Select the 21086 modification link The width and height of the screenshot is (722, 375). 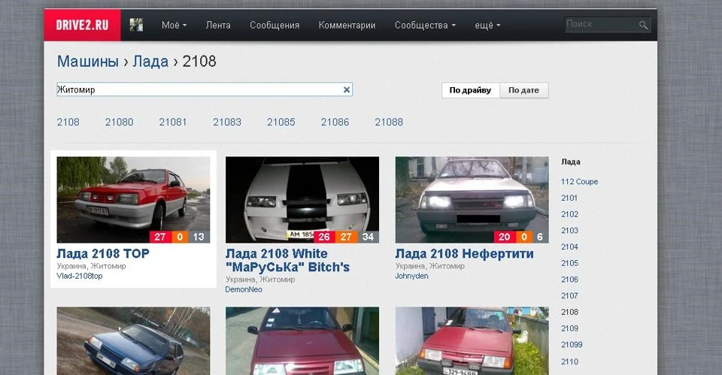click(335, 122)
